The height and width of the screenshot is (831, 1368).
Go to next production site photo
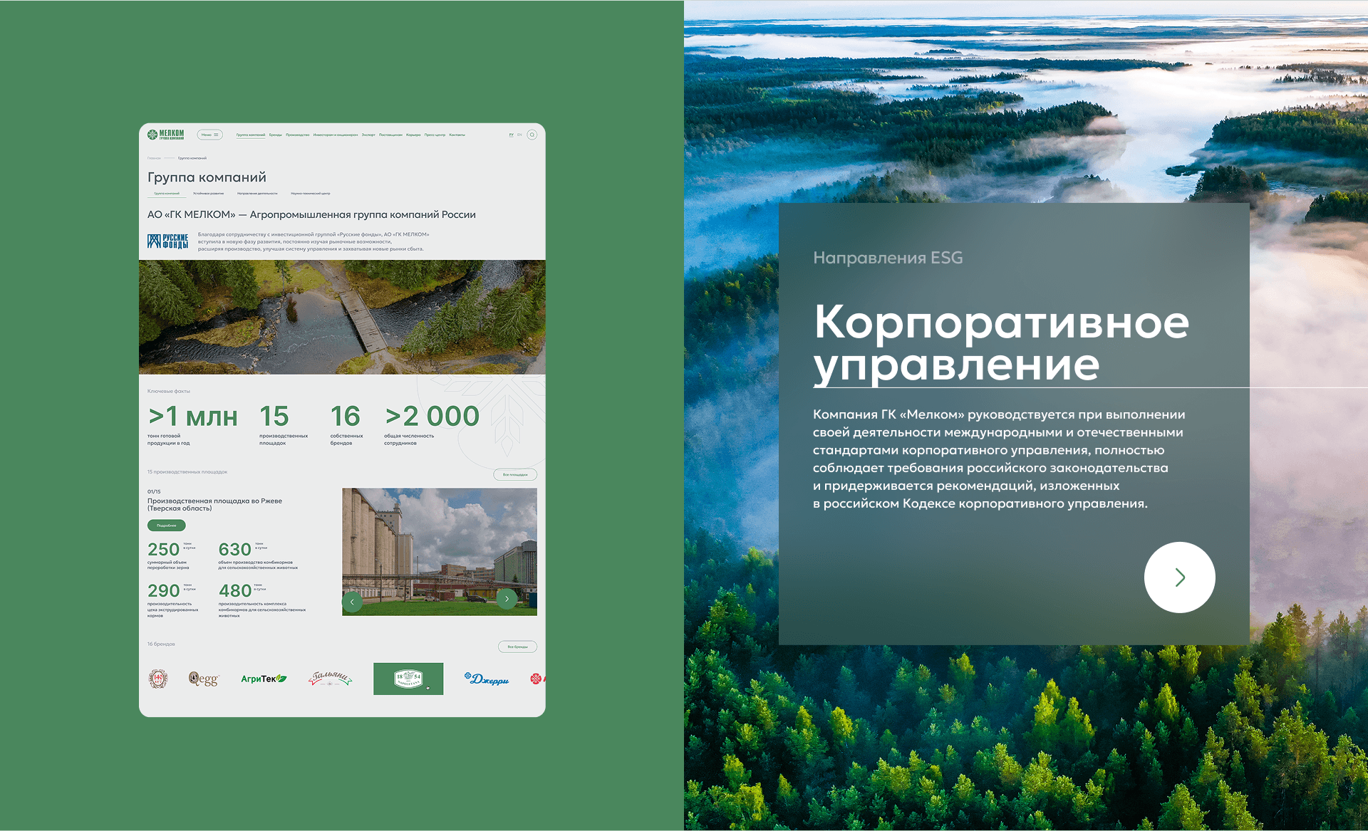coord(507,599)
